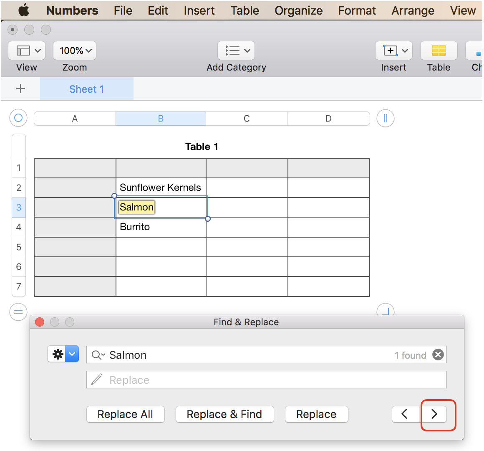Open the Insert toolbar dropdown
This screenshot has width=484, height=451.
point(393,51)
